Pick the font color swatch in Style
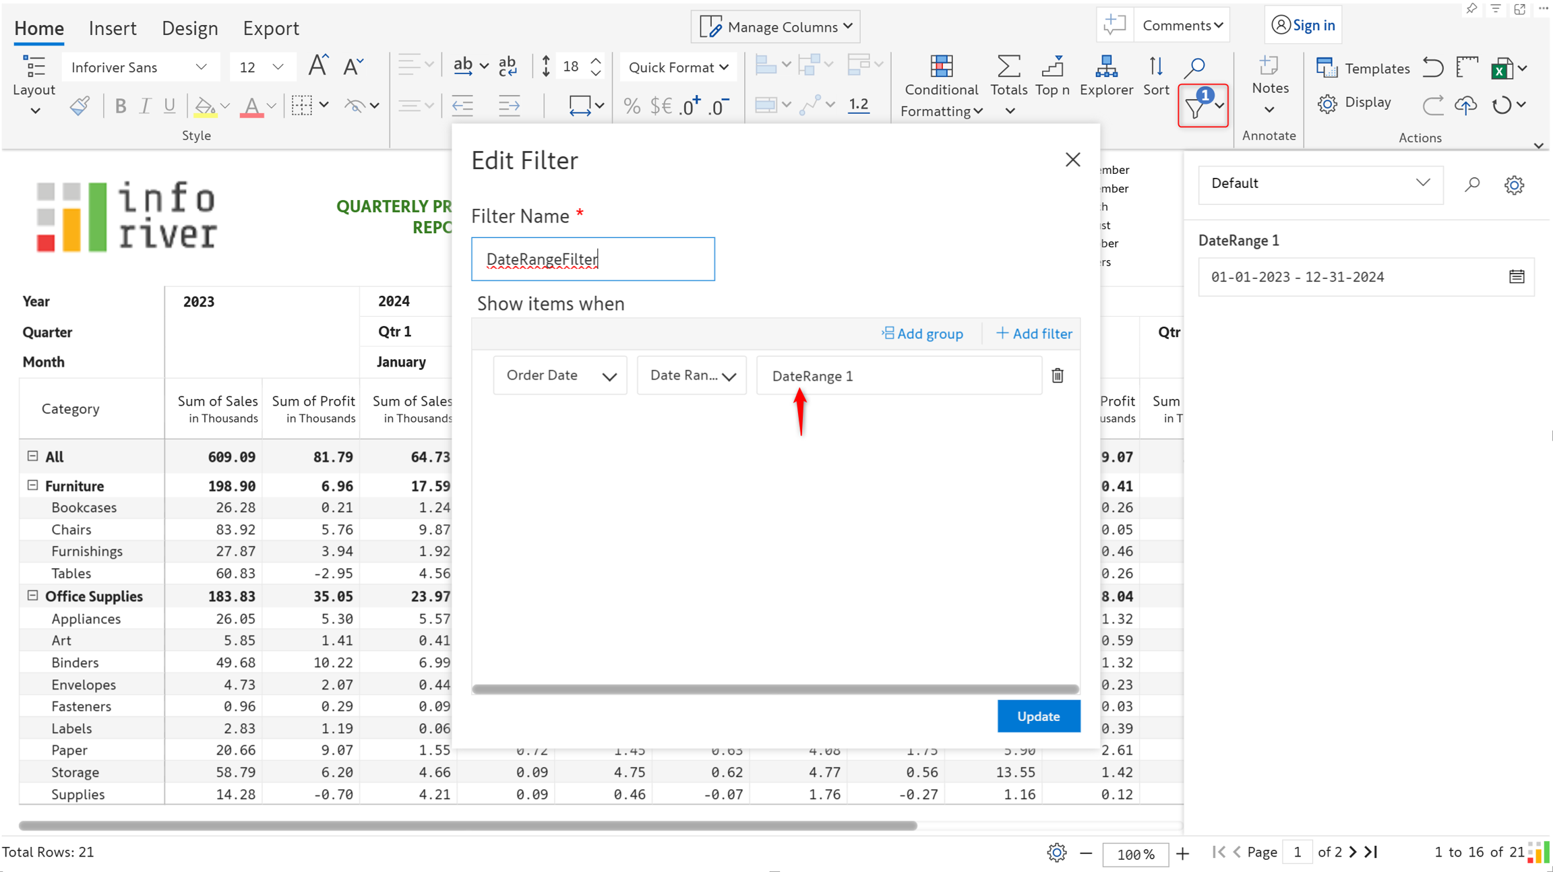 251,106
